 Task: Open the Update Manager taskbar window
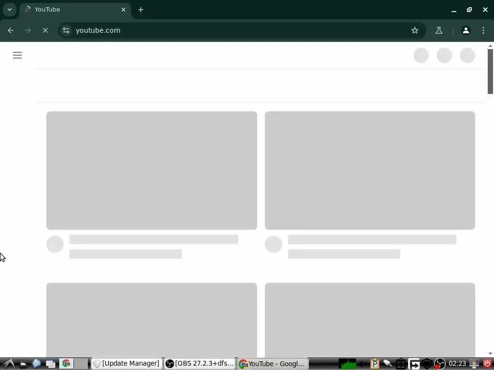click(x=127, y=364)
